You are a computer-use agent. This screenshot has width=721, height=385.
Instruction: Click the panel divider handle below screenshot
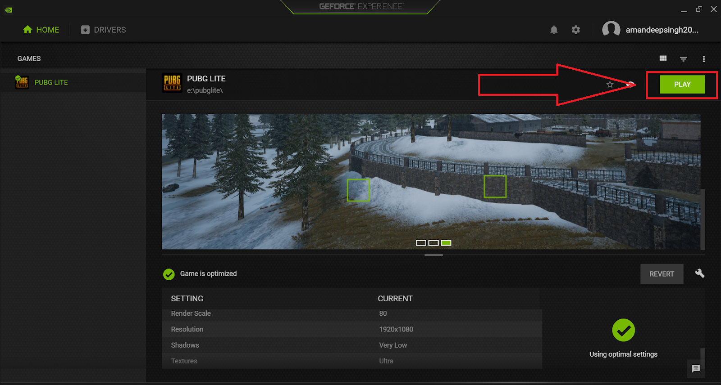pyautogui.click(x=434, y=255)
